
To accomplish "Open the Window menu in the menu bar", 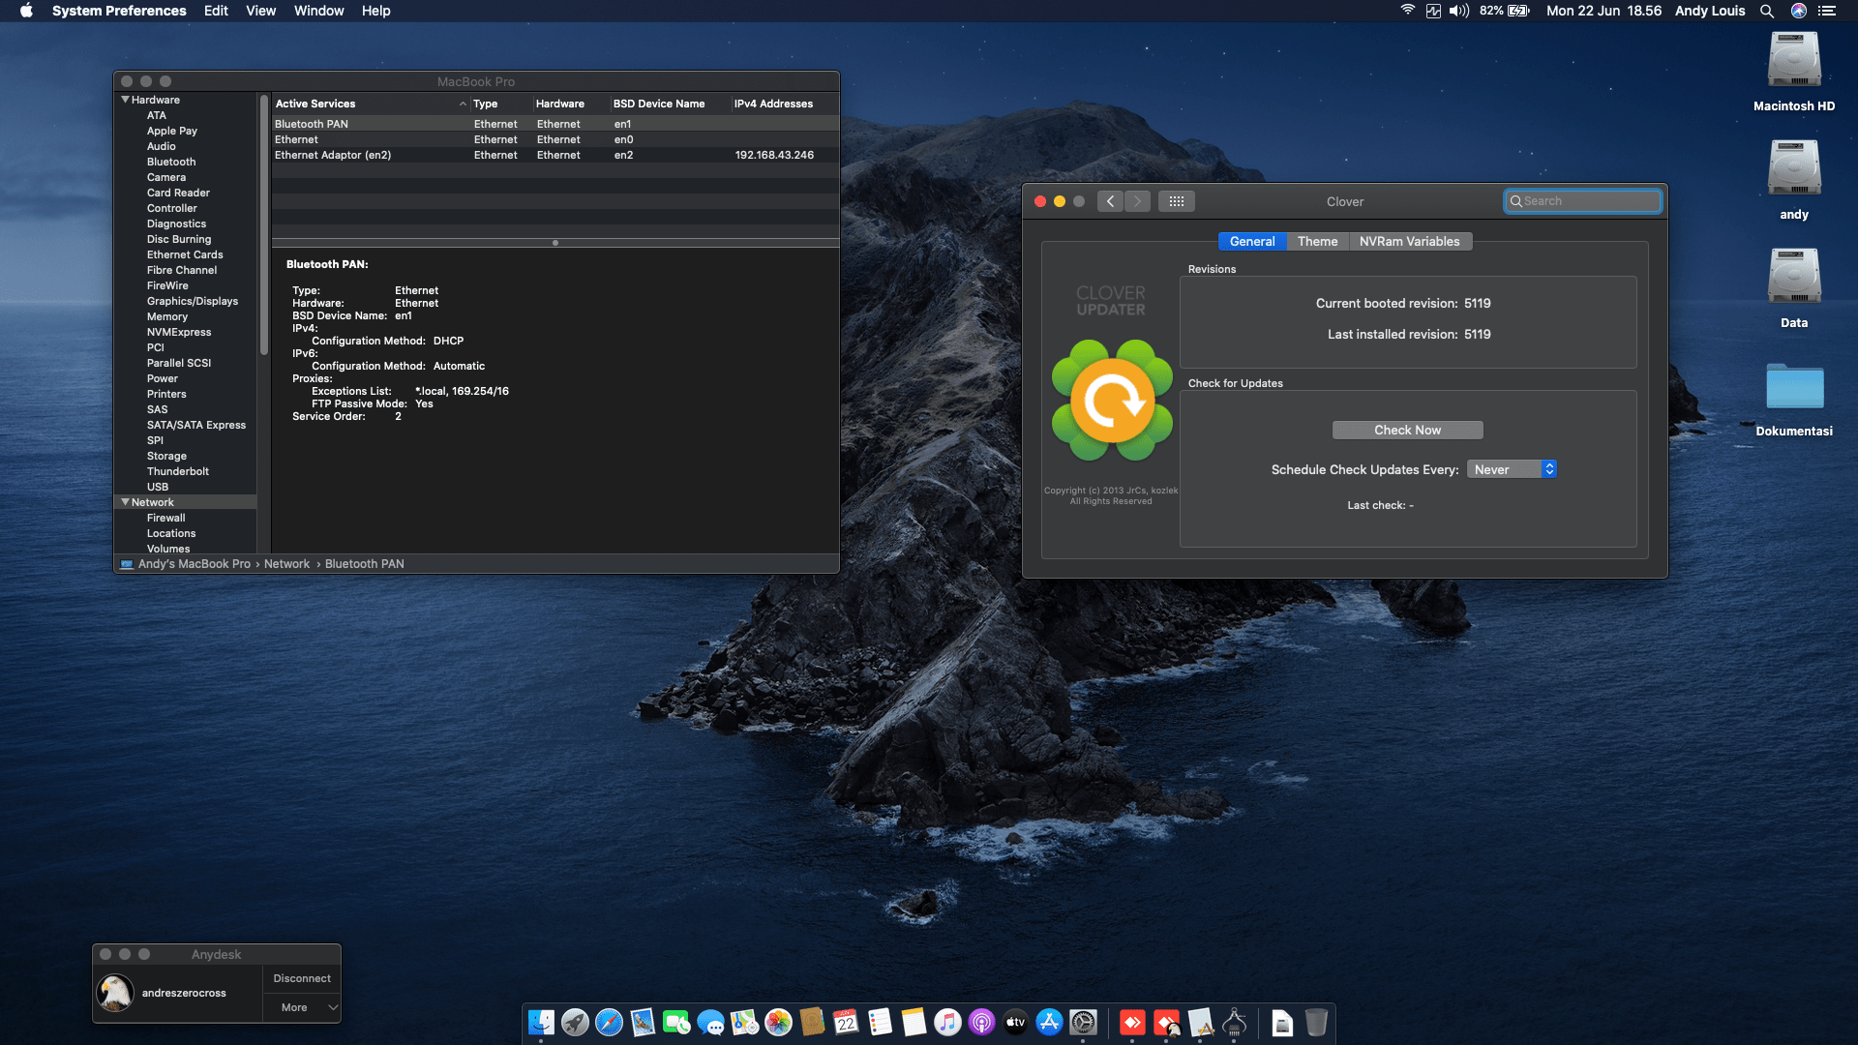I will pos(319,11).
